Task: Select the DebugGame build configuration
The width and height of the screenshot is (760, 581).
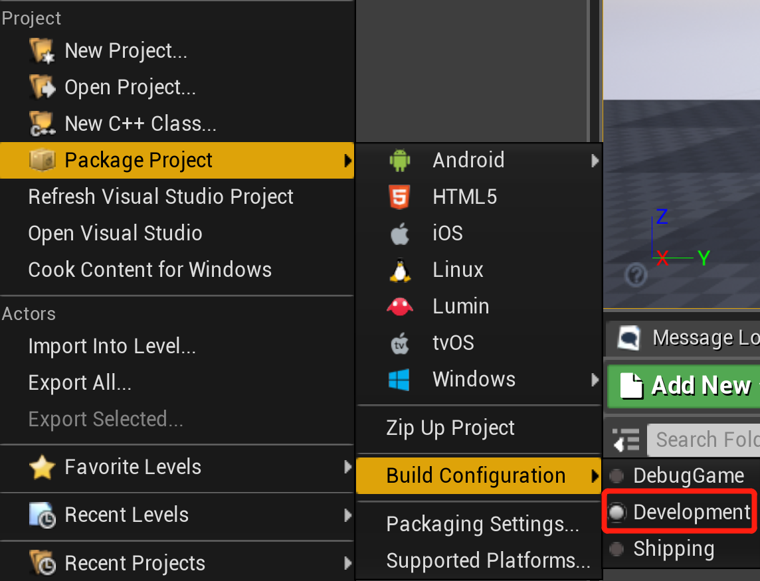Action: point(688,475)
